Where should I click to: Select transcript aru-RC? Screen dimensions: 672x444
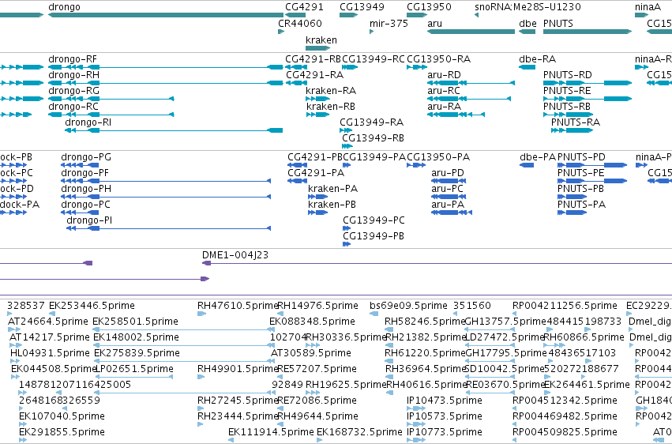tap(444, 91)
